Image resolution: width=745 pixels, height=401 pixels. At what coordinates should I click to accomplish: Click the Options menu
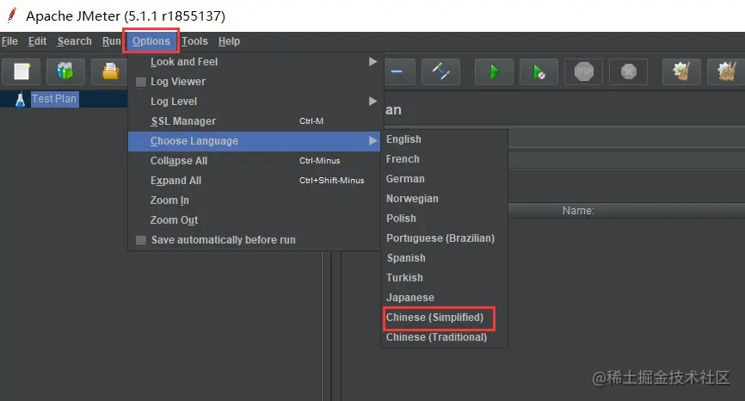coord(151,41)
